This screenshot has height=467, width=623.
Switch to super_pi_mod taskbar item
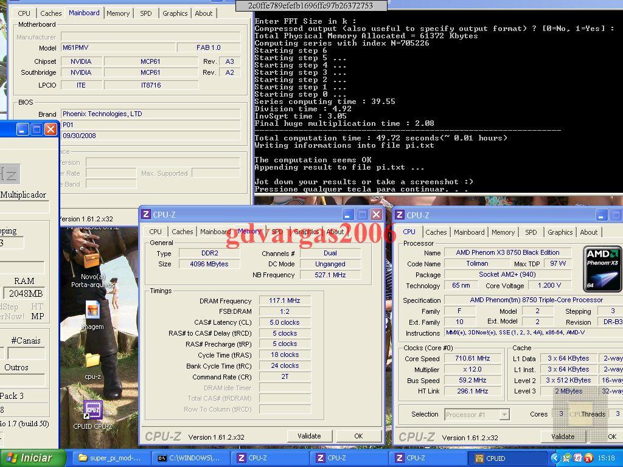[112, 458]
